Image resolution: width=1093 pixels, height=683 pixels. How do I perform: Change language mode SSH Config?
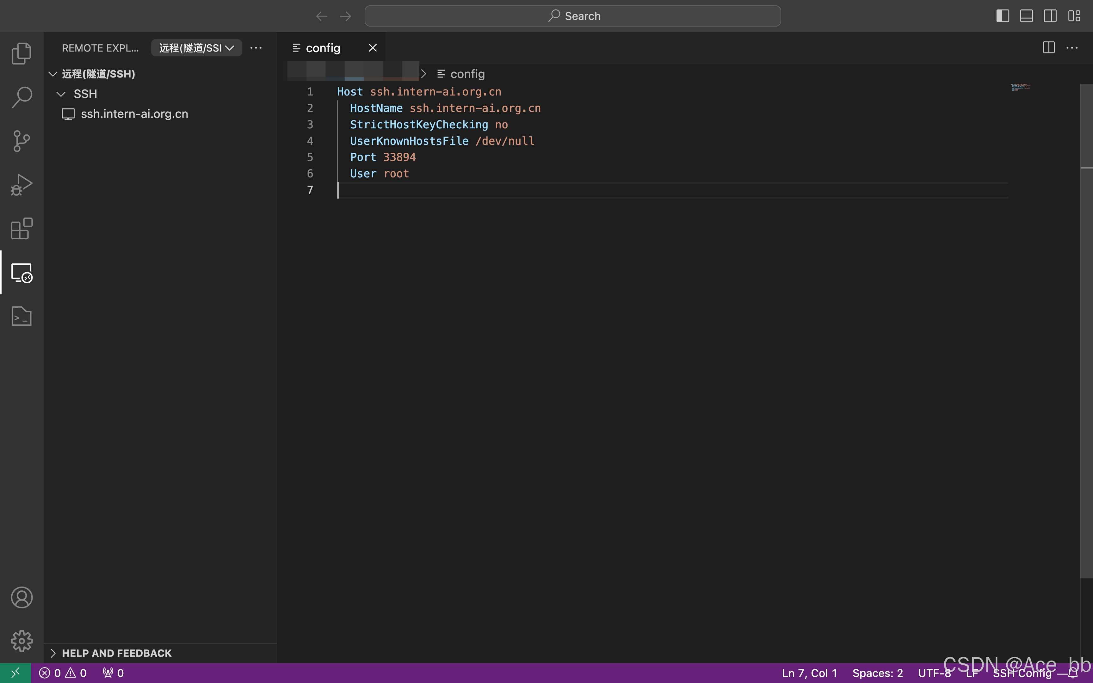tap(1022, 673)
